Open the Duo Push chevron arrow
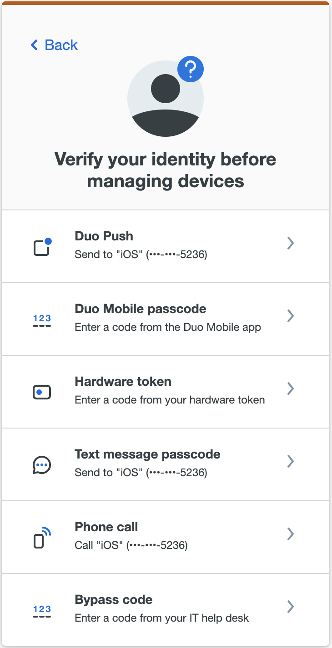332x648 pixels. [291, 244]
